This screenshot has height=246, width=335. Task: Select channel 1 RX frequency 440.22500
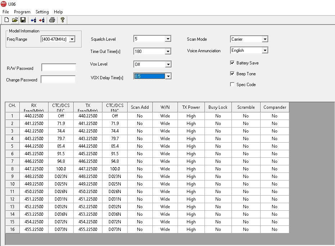tap(34, 116)
